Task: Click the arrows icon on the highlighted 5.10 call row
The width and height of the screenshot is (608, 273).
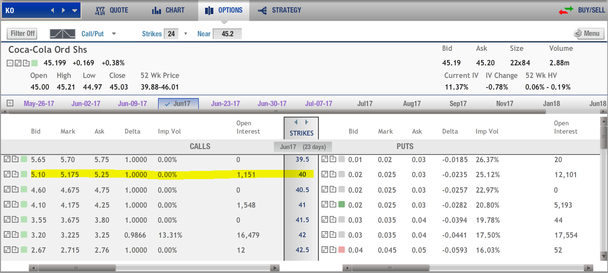Action: point(7,174)
